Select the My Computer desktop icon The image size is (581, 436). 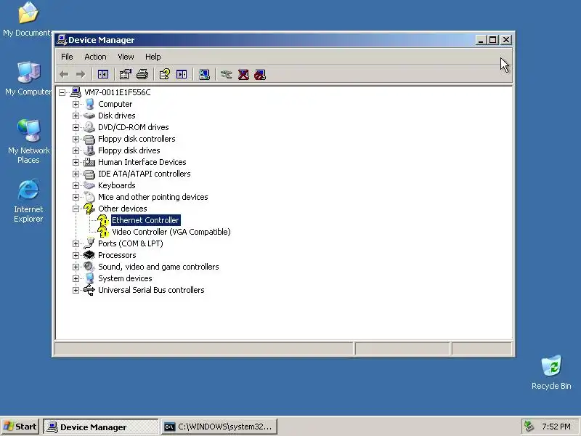(x=28, y=78)
